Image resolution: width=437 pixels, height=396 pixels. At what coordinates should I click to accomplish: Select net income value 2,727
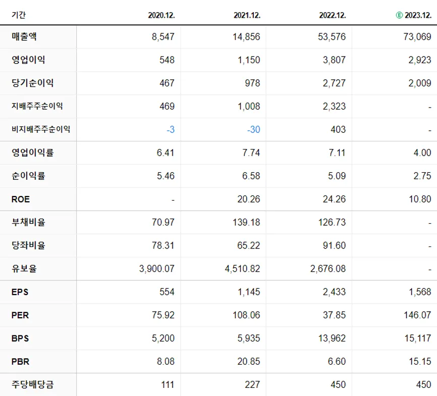(x=334, y=83)
